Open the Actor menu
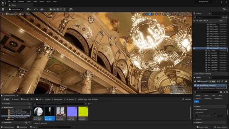Viewport: 229px width, 129px height. pos(49,1)
